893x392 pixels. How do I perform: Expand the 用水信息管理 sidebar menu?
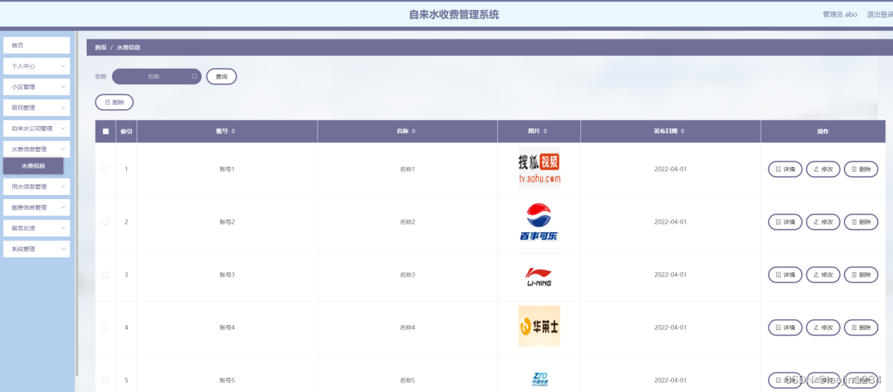pyautogui.click(x=37, y=186)
